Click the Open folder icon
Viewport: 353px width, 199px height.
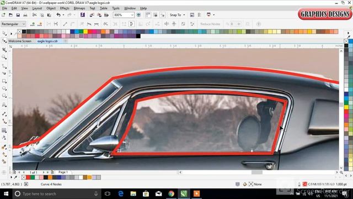[10, 15]
